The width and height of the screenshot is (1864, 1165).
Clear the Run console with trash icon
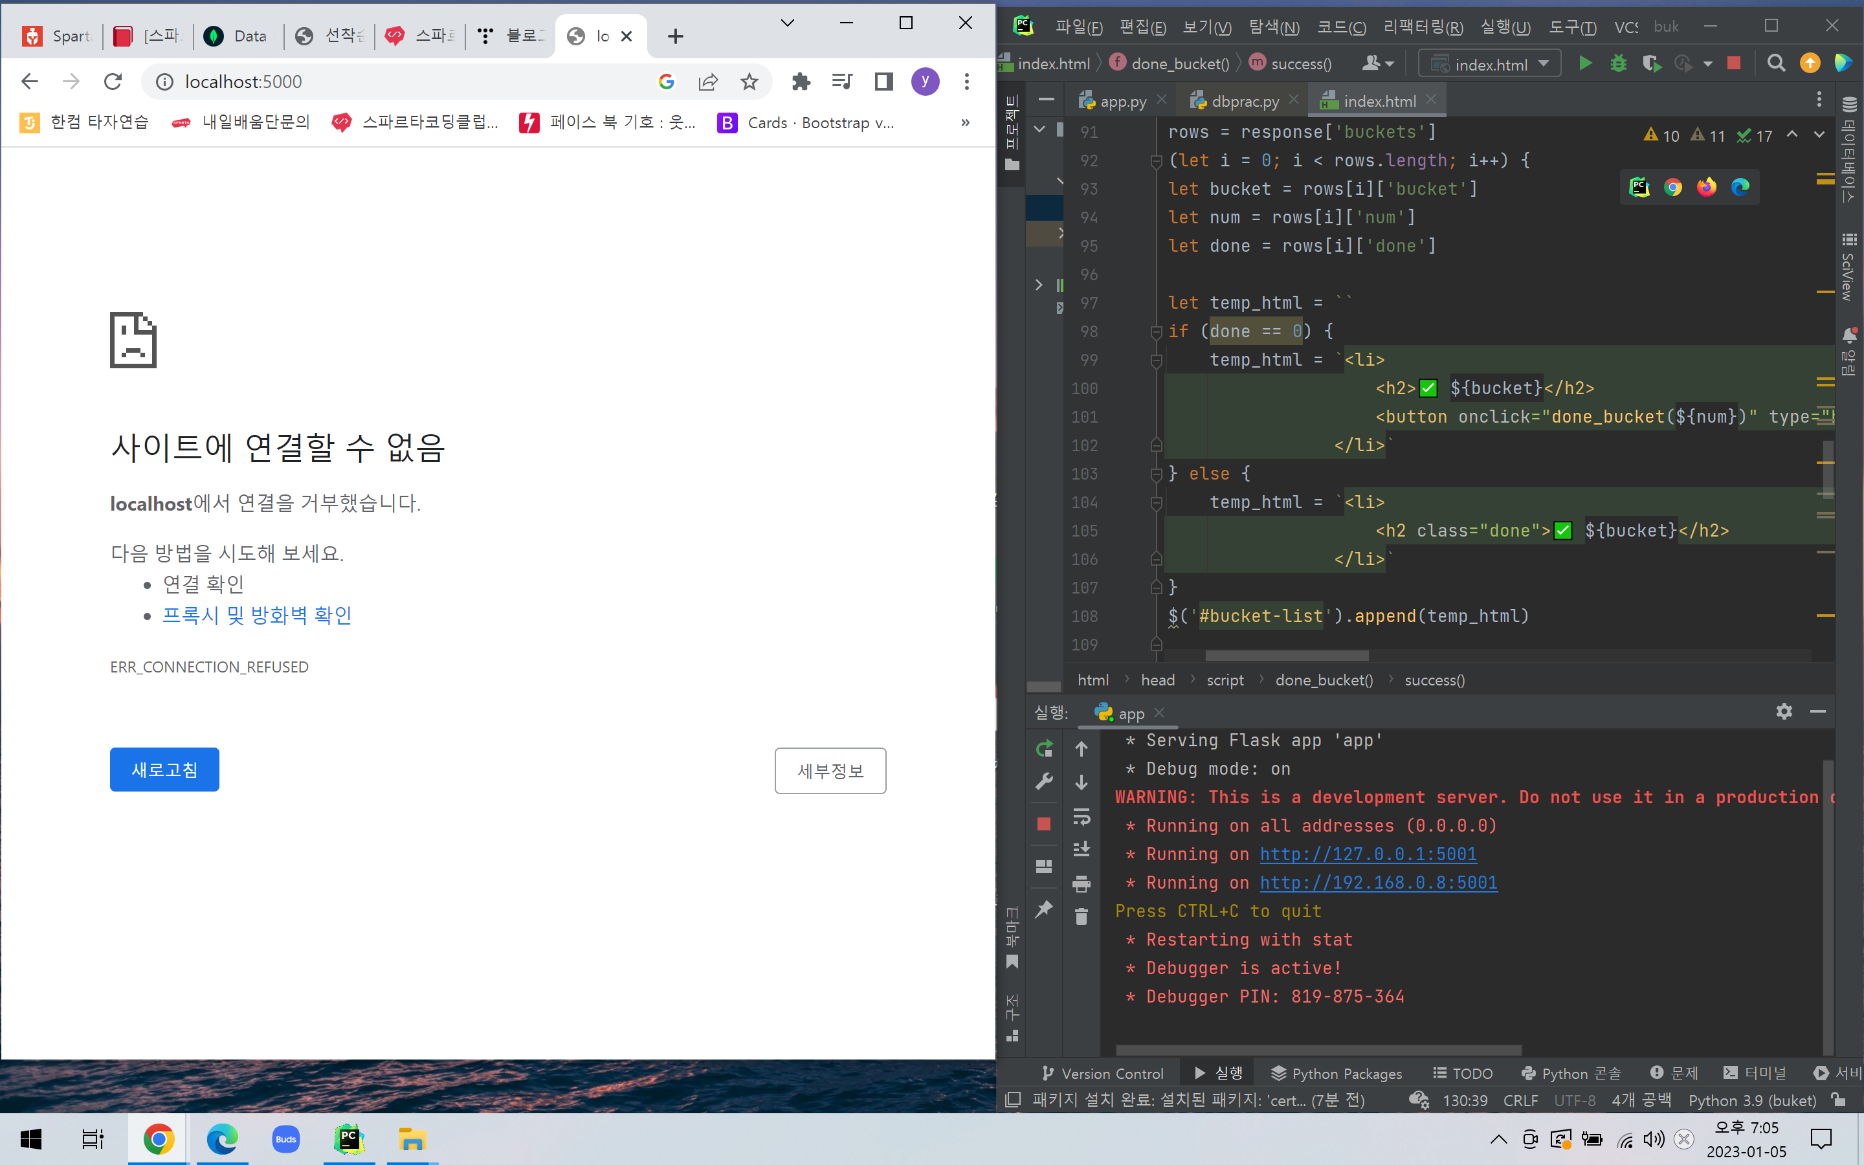(x=1082, y=916)
